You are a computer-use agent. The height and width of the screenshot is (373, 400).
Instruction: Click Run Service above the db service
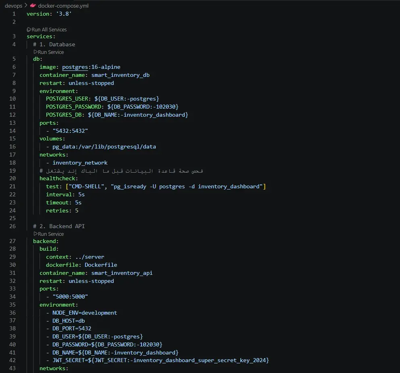(x=51, y=52)
